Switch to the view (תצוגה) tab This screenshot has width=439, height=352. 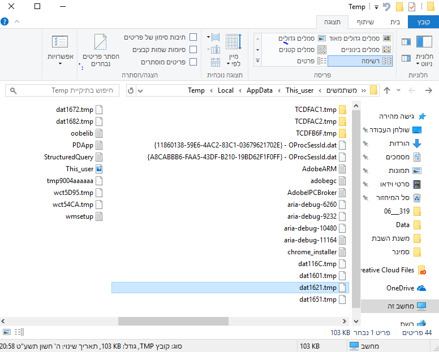pos(332,22)
